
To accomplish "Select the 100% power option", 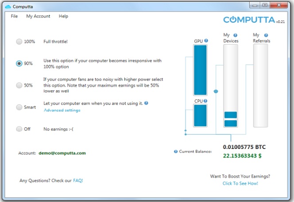I will pyautogui.click(x=19, y=42).
